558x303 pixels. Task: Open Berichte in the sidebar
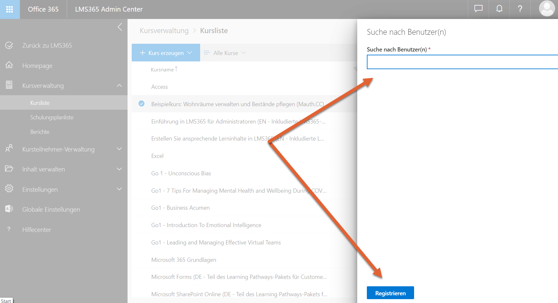coord(40,132)
